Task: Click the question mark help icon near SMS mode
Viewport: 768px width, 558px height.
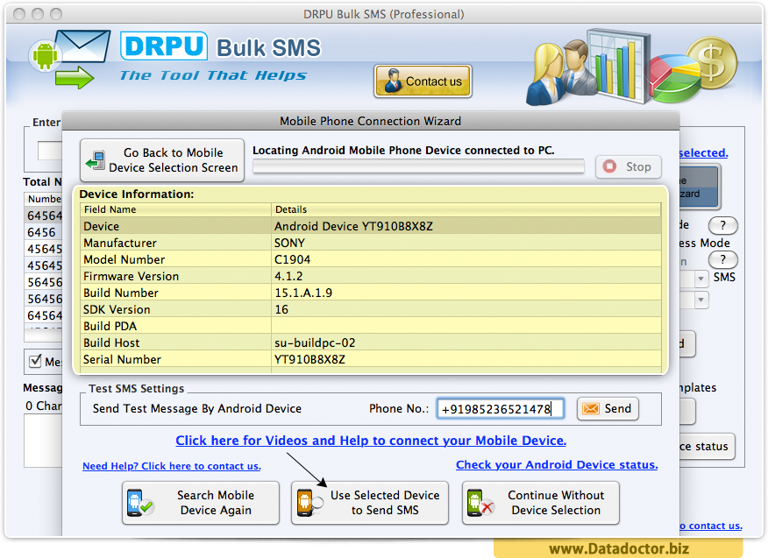Action: click(722, 225)
